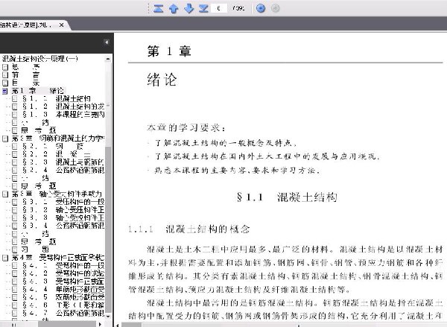
Task: Click the page icon next to §4.1
Action: (15, 266)
